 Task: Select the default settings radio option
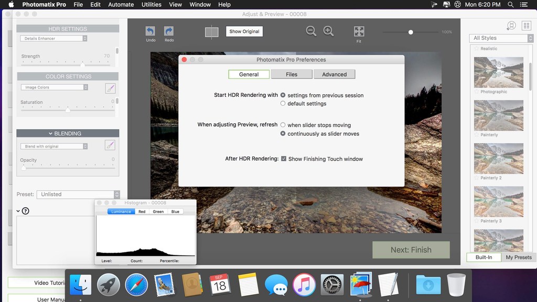click(x=283, y=104)
